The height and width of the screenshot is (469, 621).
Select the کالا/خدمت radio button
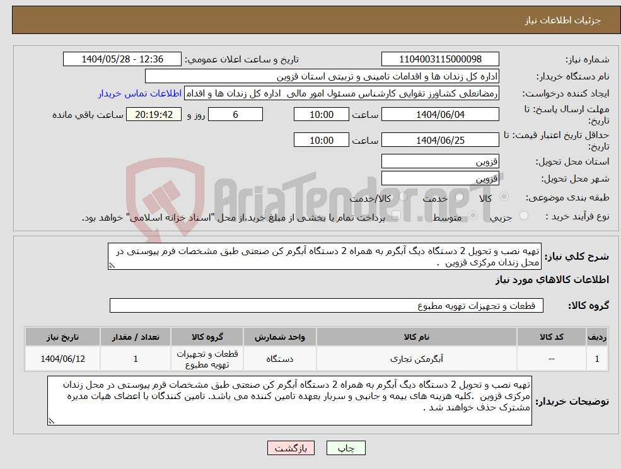click(403, 197)
